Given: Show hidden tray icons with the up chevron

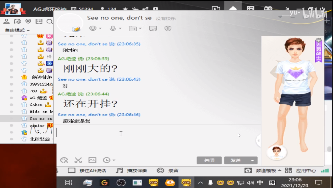Looking at the screenshot, I should (200, 182).
